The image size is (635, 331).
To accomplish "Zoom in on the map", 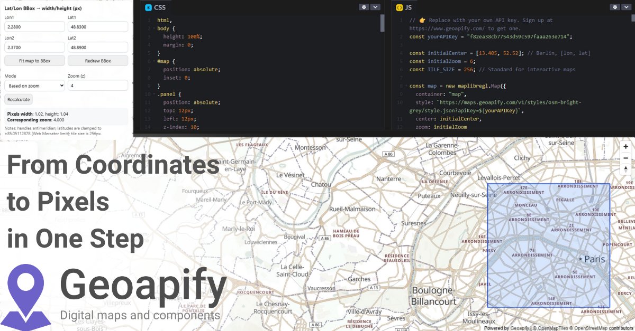I will (626, 147).
